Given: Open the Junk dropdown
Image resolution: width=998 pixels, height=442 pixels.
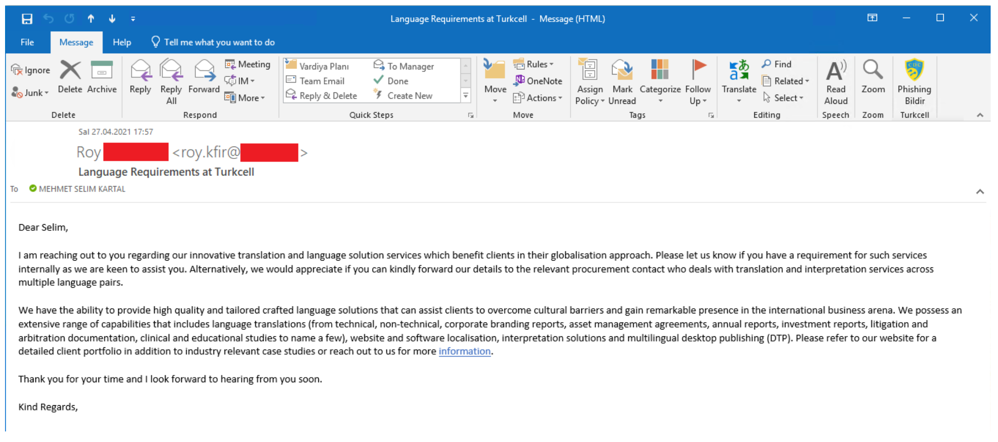Looking at the screenshot, I should point(30,92).
